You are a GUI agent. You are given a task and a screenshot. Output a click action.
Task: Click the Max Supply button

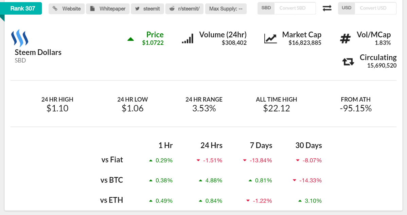tap(226, 8)
